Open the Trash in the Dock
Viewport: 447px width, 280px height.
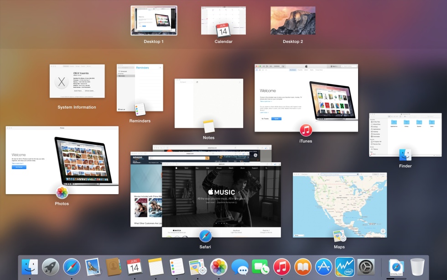417,267
